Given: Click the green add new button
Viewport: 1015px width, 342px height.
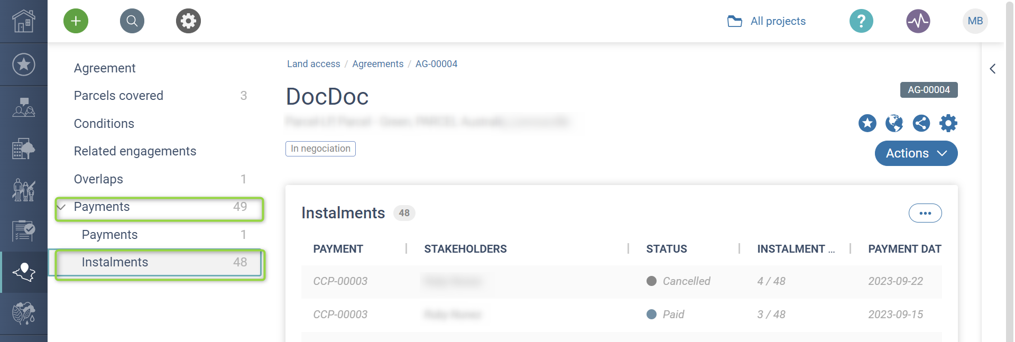Looking at the screenshot, I should pos(76,21).
